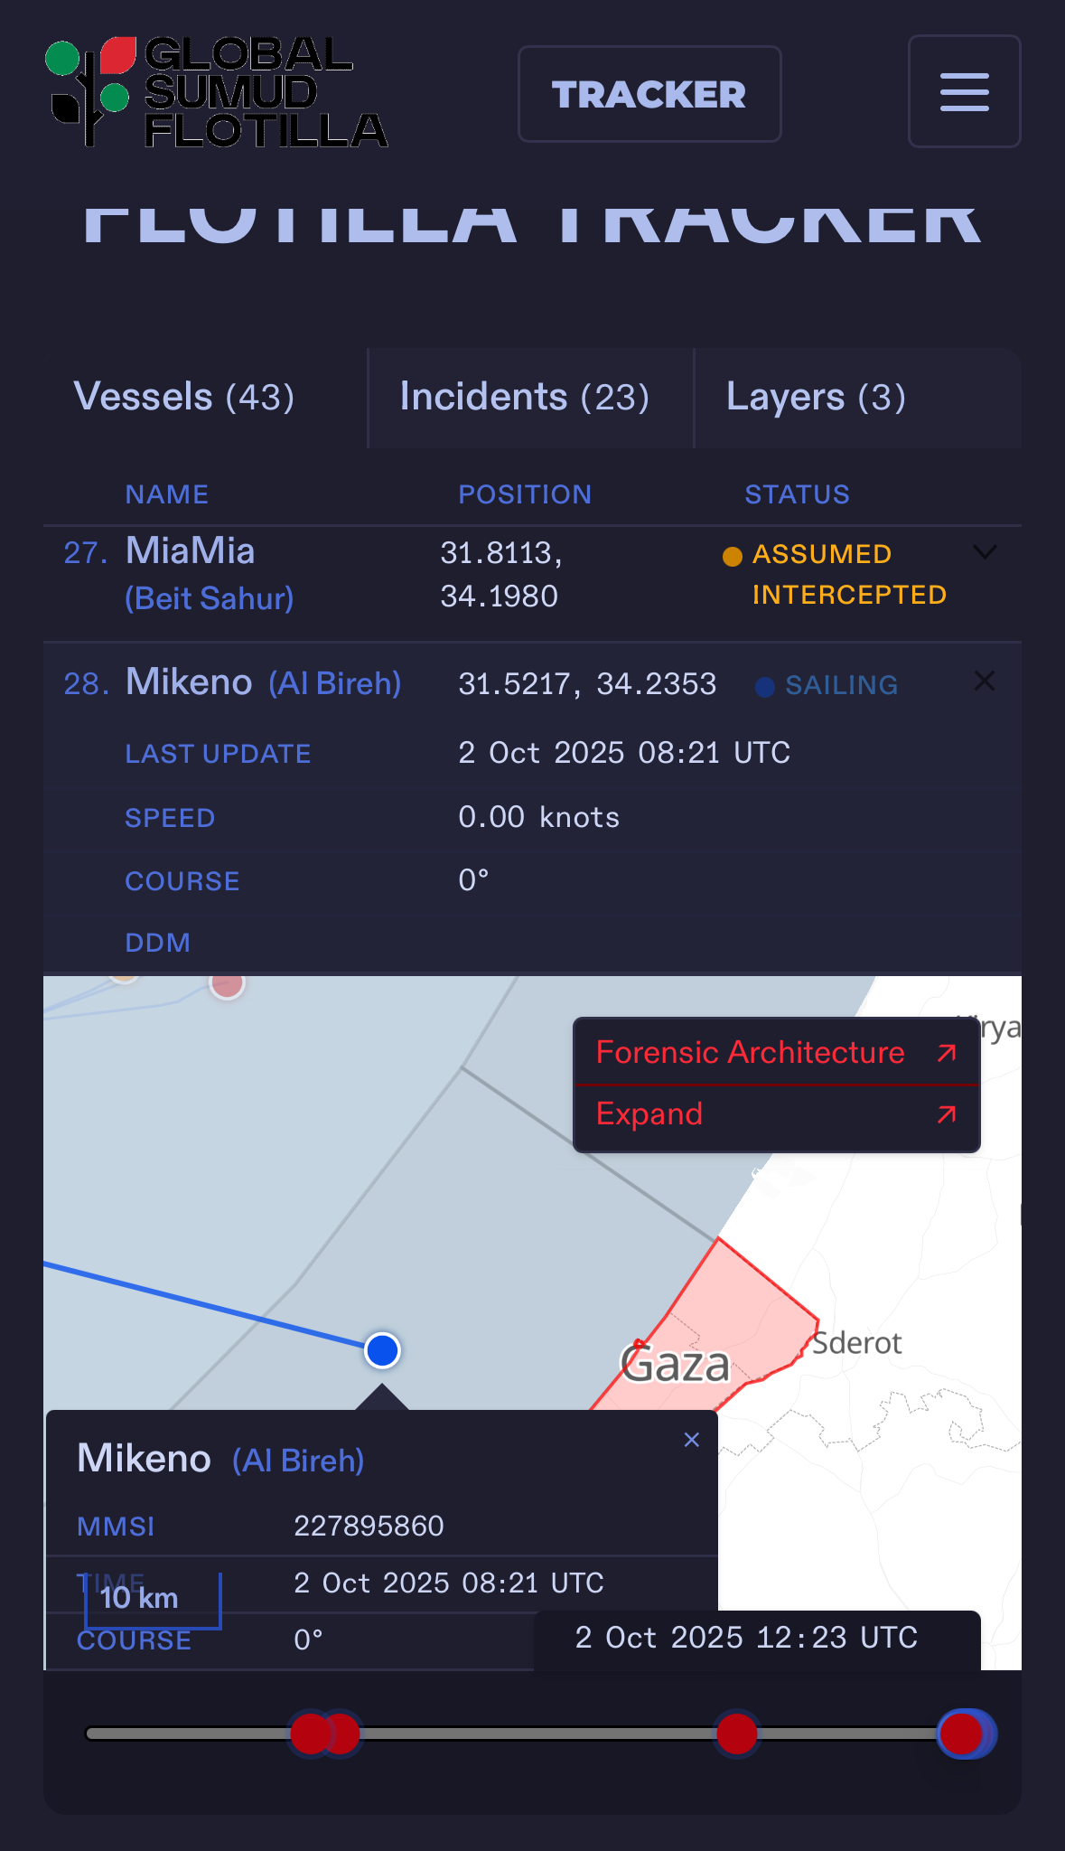Click the Forensic Architecture arrow icon
1065x1851 pixels.
click(947, 1053)
